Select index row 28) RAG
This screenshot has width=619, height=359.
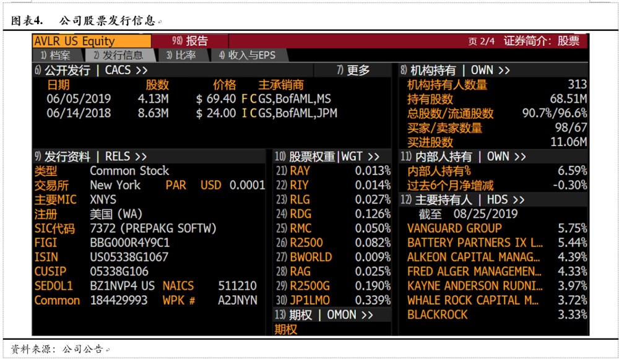[x=333, y=271]
